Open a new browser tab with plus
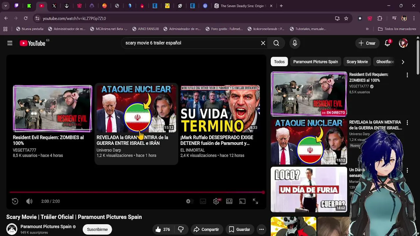This screenshot has width=420, height=236. coord(281,6)
